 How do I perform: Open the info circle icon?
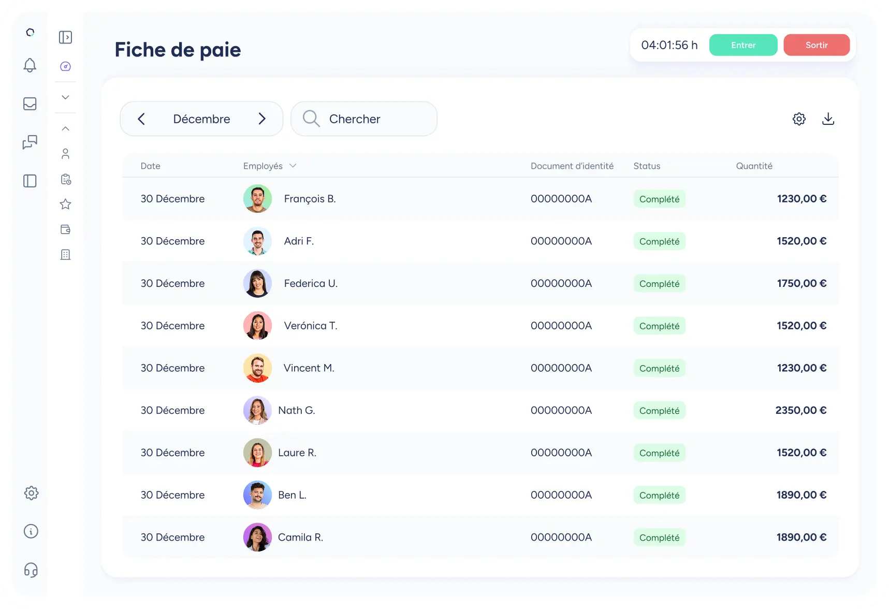31,531
